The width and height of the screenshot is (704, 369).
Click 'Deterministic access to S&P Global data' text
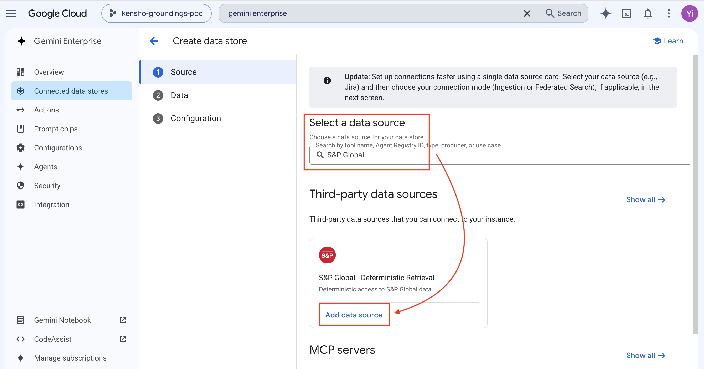click(375, 289)
